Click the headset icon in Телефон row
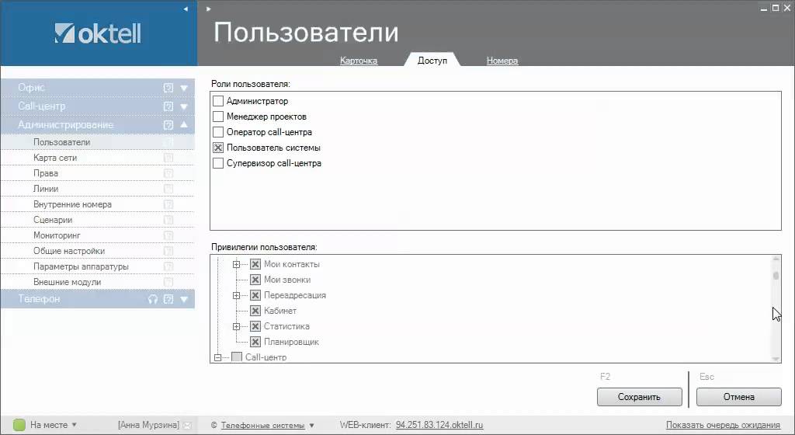Image resolution: width=795 pixels, height=435 pixels. pos(153,299)
